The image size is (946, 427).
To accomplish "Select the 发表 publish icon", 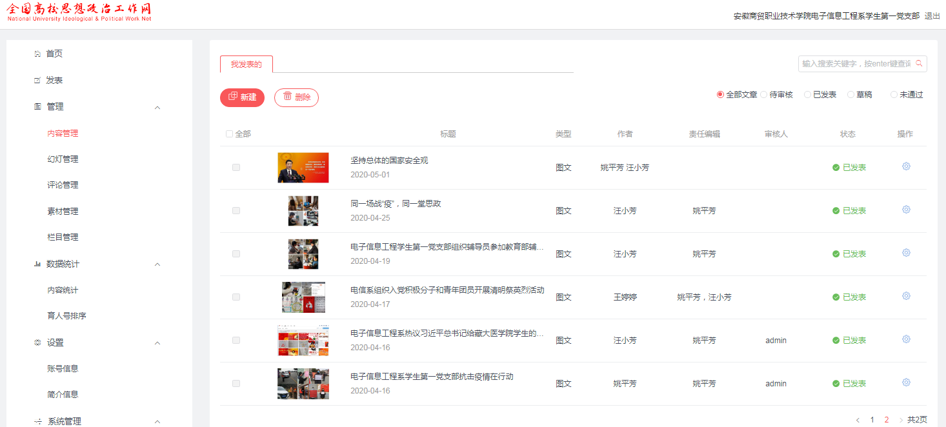I will (x=37, y=80).
